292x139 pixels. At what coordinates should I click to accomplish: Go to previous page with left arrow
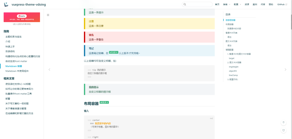(x=49, y=70)
